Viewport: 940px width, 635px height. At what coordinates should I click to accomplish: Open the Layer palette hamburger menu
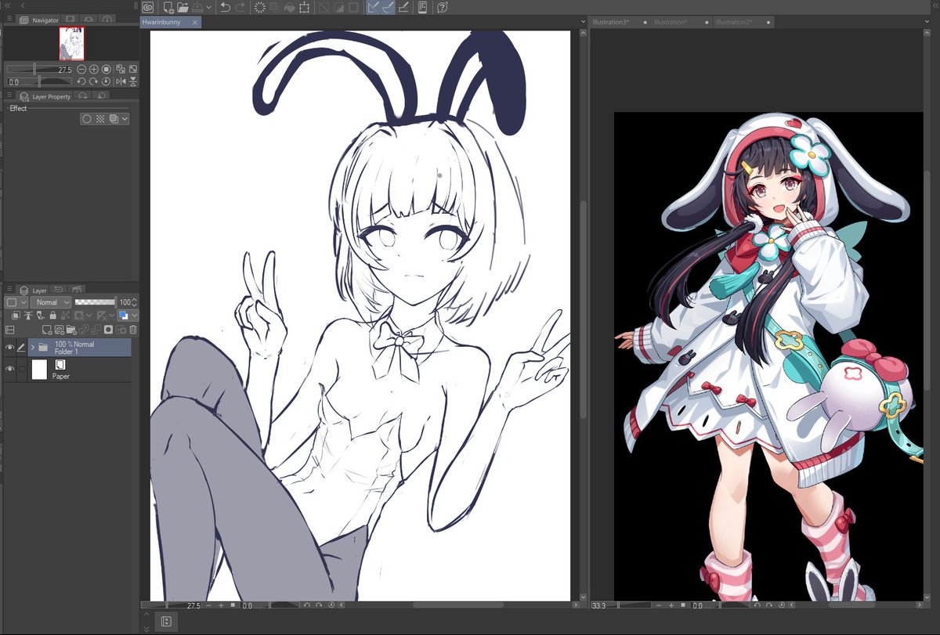point(8,290)
